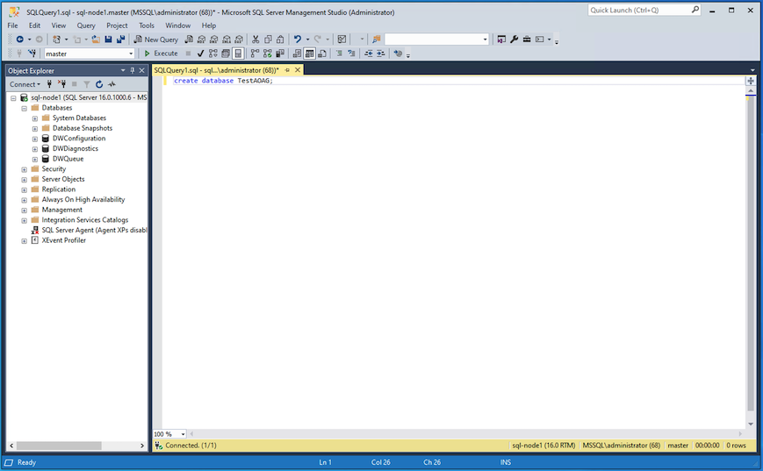763x471 pixels.
Task: Click the Cut scissors icon
Action: pos(256,39)
